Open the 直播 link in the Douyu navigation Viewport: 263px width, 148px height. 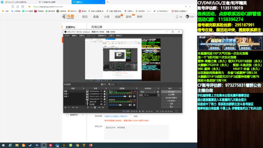96,17
